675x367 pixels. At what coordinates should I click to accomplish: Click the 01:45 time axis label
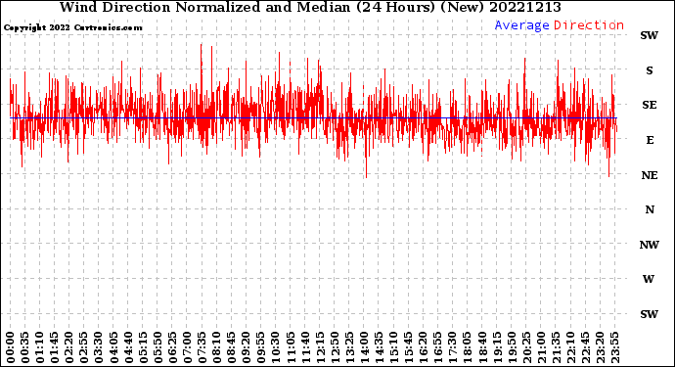coord(55,347)
